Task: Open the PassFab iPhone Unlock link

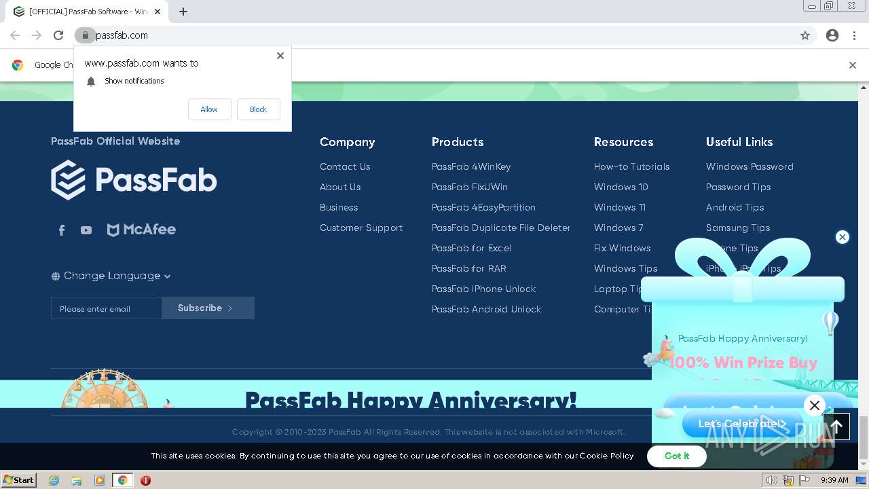Action: [x=484, y=289]
